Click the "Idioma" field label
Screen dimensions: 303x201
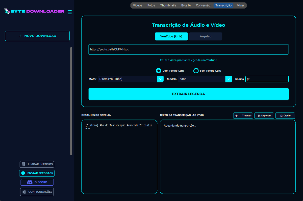tap(239, 79)
